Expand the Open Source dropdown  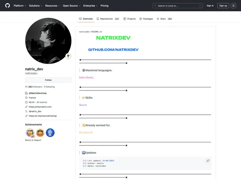71,6
